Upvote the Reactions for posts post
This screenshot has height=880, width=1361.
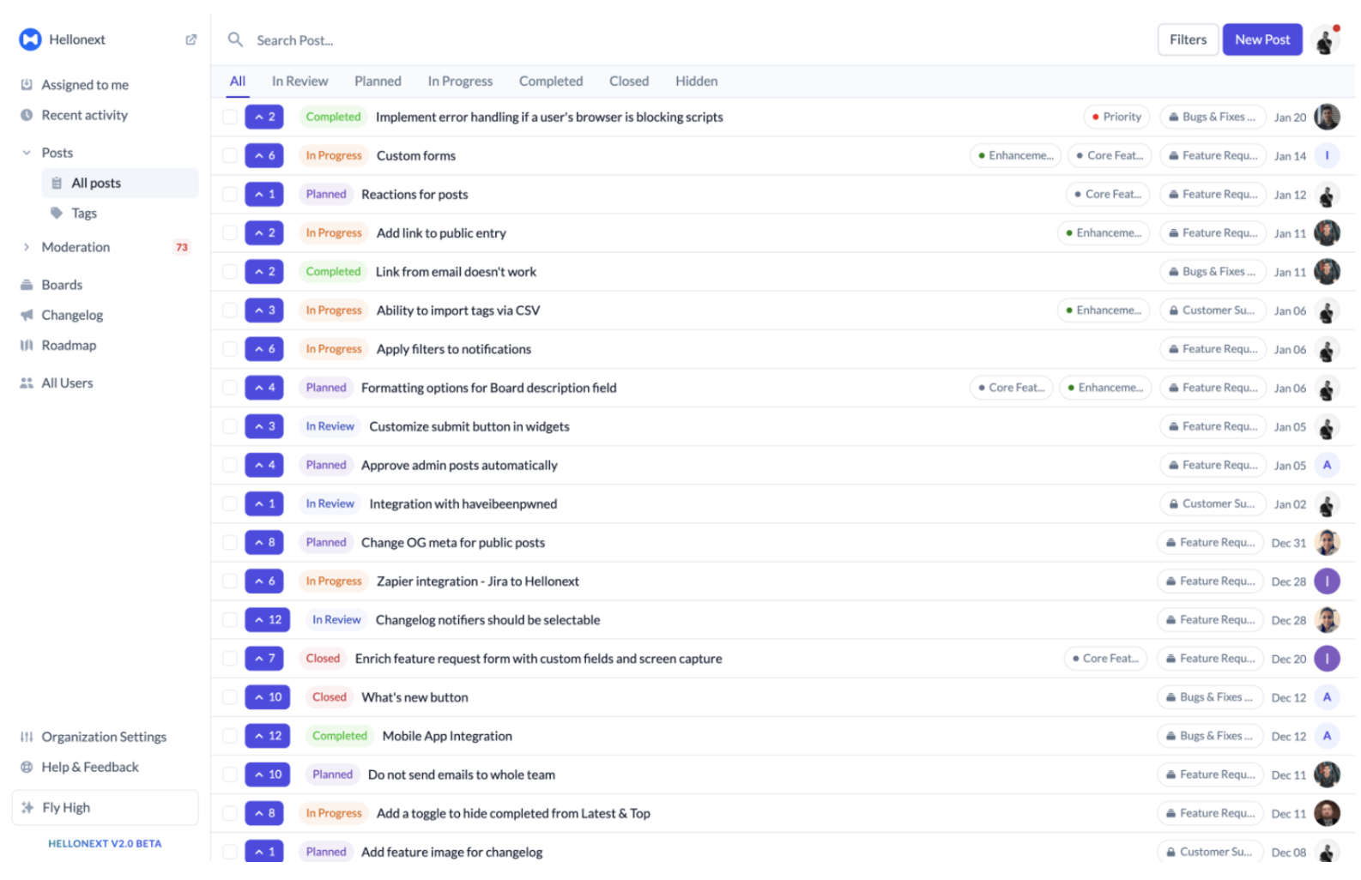264,194
